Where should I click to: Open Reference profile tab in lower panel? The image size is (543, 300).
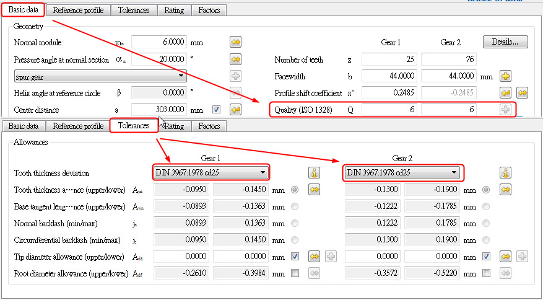(x=78, y=126)
